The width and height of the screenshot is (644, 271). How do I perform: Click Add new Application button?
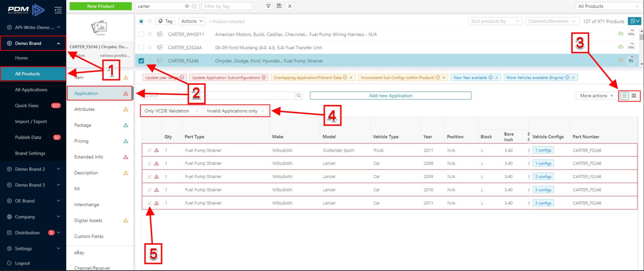(x=390, y=96)
